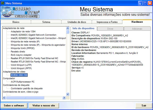Select Adaptador de rede 1394
Image resolution: width=153 pixels, height=110 pixels.
point(23,31)
